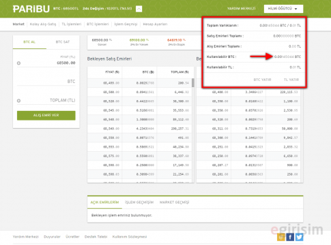Click the 68,499.00 sell order price
Image resolution: width=331 pixels, height=245 pixels.
pos(111,83)
